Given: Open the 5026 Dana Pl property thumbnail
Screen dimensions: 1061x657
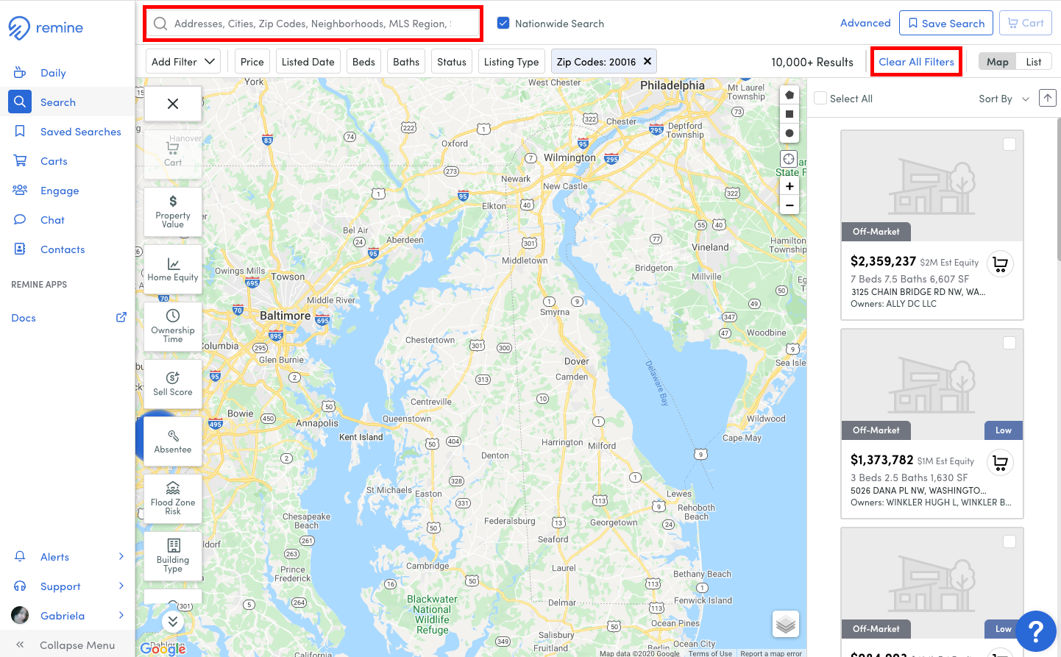Looking at the screenshot, I should coord(932,385).
